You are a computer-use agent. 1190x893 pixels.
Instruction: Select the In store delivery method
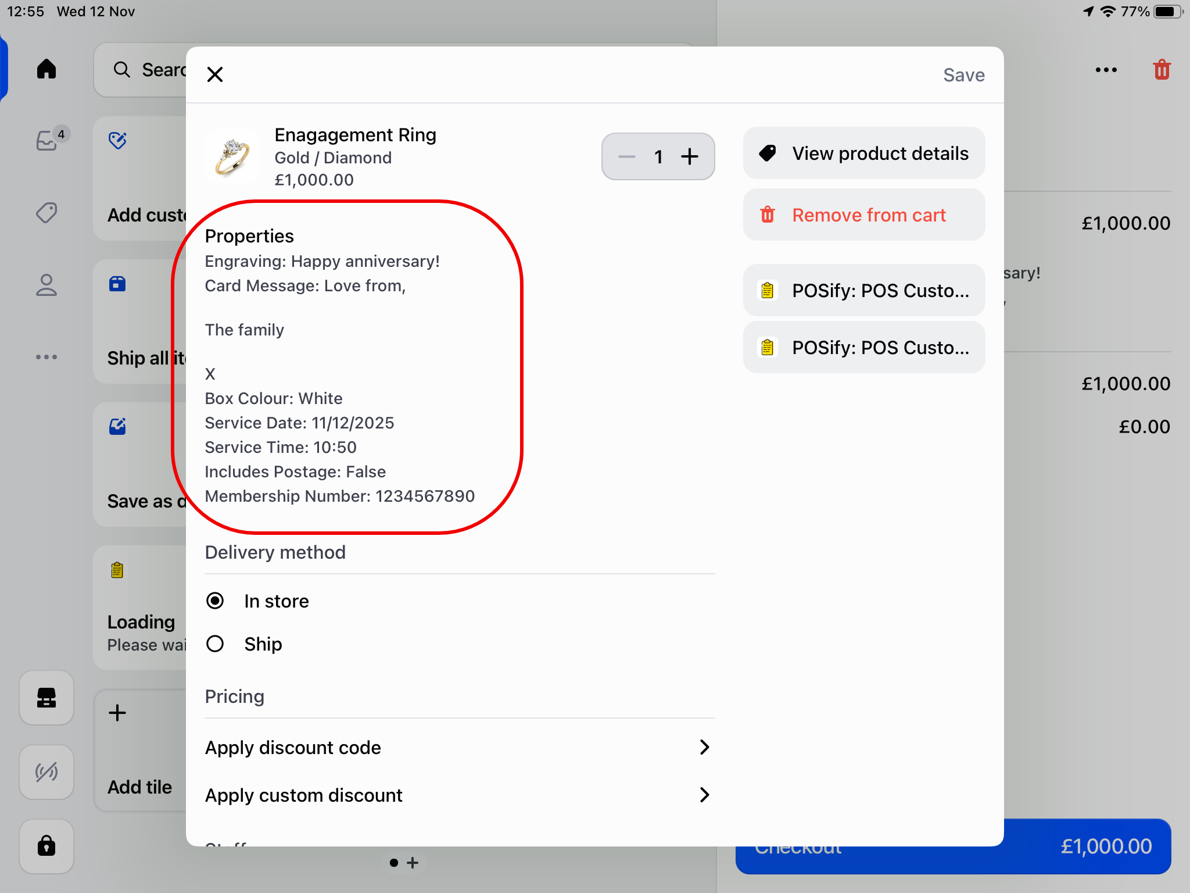tap(216, 601)
